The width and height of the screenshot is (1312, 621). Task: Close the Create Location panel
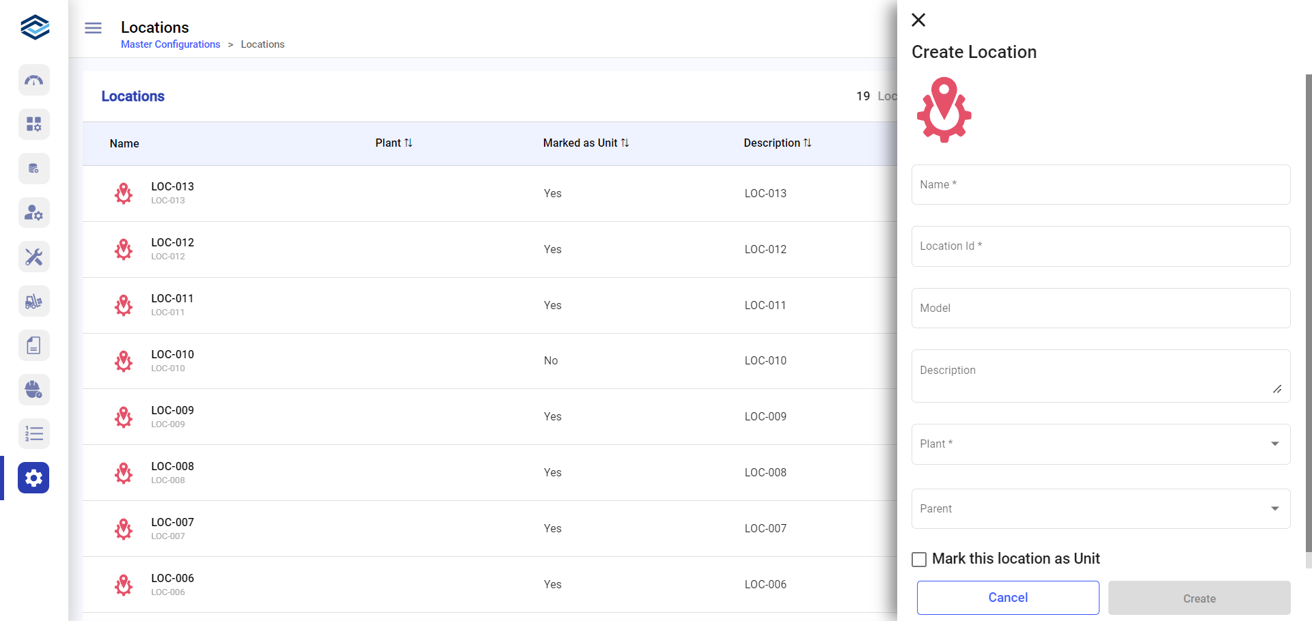(918, 20)
